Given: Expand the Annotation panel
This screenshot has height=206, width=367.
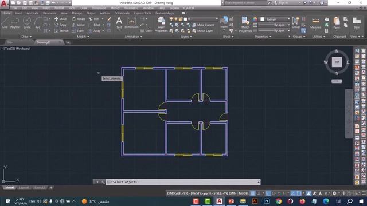Looking at the screenshot, I should [134, 37].
